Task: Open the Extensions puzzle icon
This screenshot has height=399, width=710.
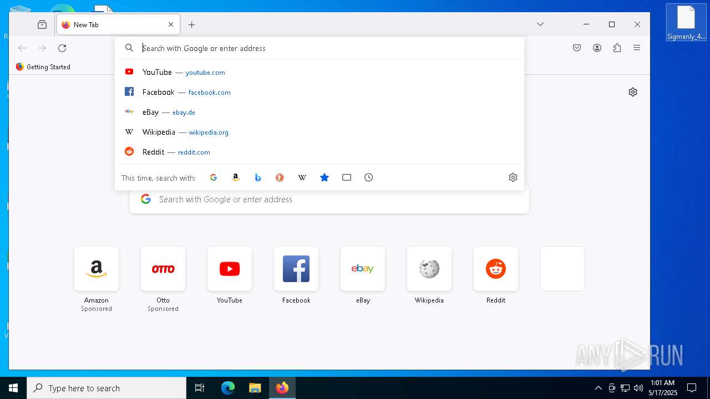Action: click(x=617, y=48)
